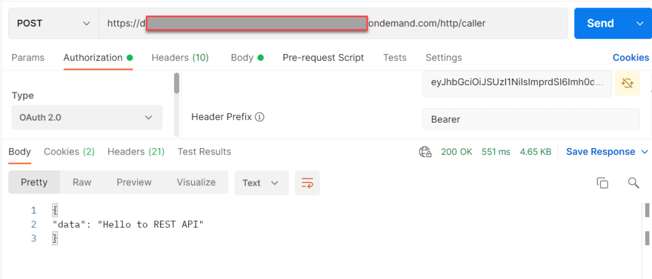
Task: Open the Headers (10) request tab
Action: pos(180,58)
